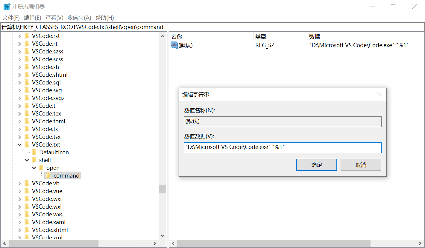Click the command folder icon

(x=48, y=175)
